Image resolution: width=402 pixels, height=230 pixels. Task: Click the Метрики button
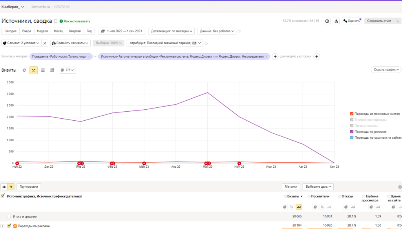(291, 187)
